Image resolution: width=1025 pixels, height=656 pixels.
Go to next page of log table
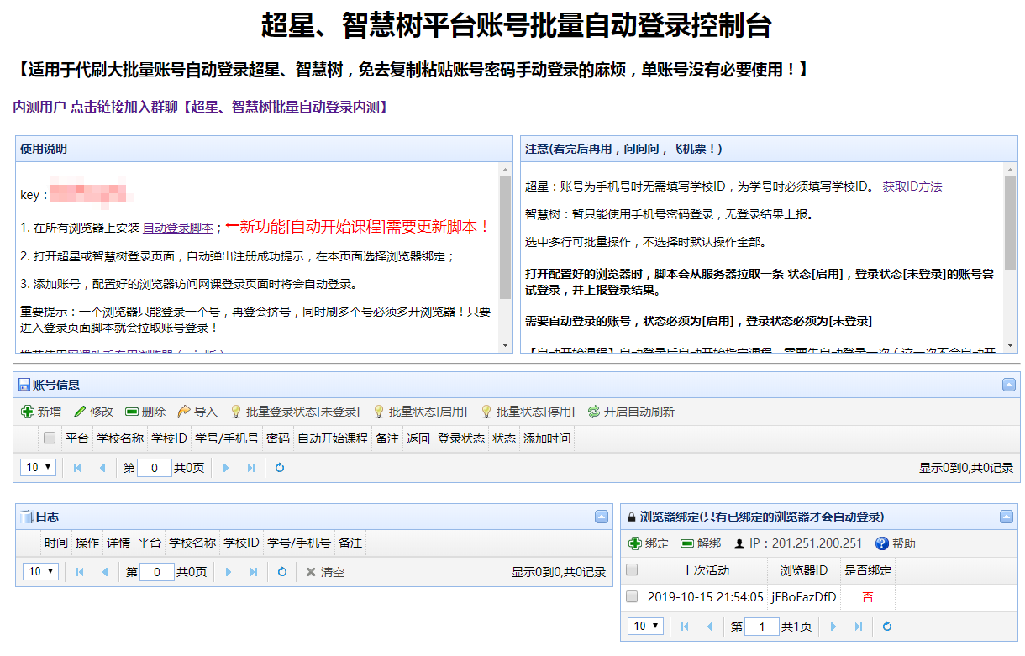(228, 572)
